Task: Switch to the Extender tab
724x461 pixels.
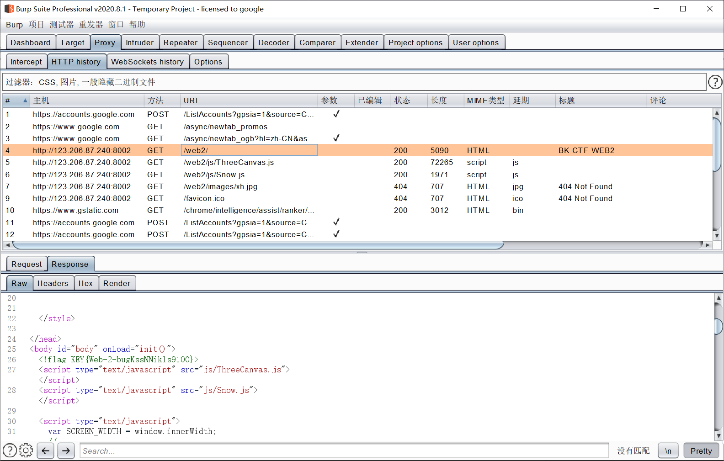Action: click(362, 42)
